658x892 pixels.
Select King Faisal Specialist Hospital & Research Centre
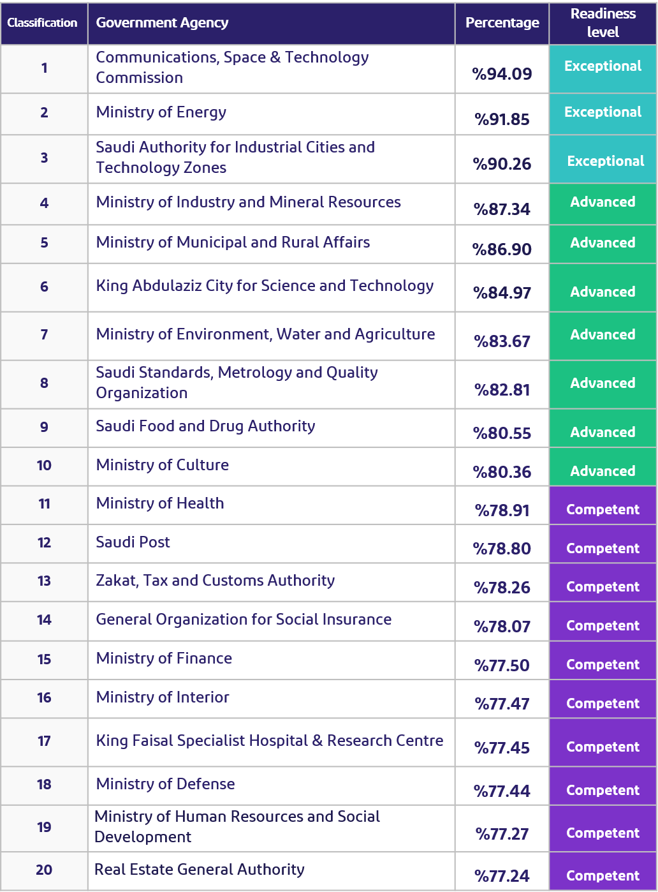(269, 741)
